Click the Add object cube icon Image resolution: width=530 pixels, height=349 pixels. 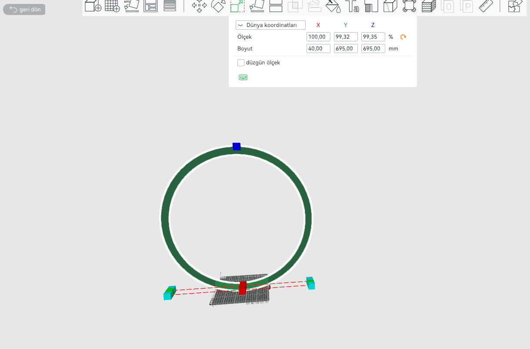point(93,6)
